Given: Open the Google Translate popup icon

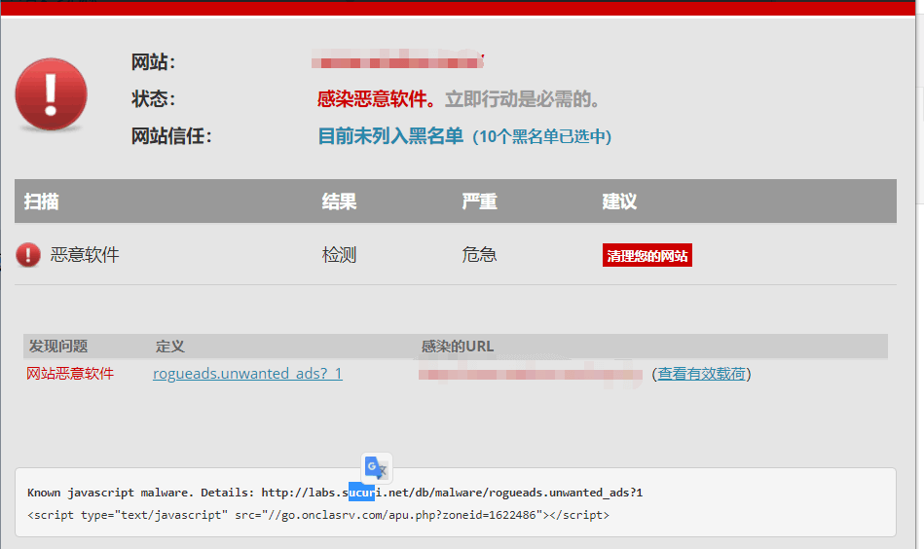Looking at the screenshot, I should (x=376, y=467).
